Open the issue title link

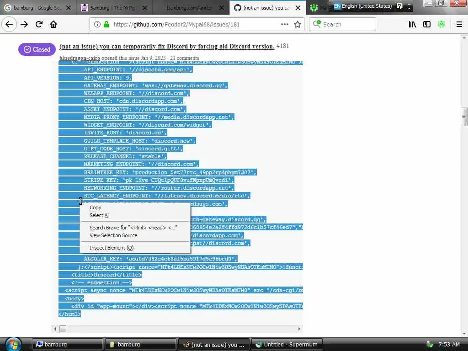click(x=167, y=46)
